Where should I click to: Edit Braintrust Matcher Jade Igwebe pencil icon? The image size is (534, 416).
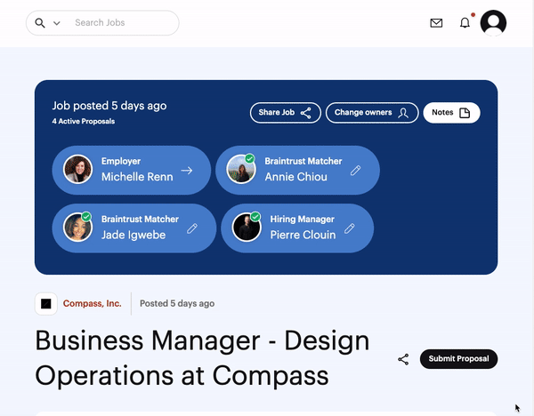(192, 228)
